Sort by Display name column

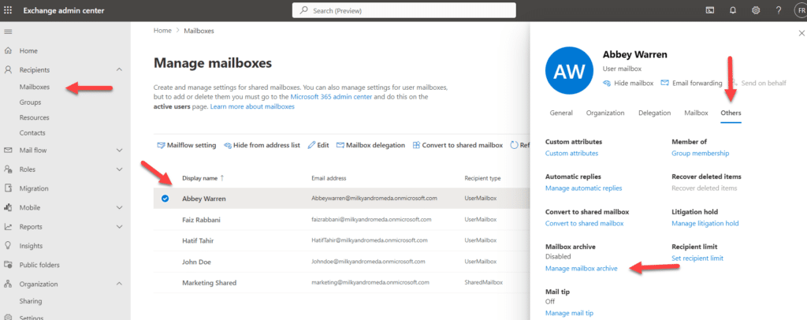[x=203, y=178]
